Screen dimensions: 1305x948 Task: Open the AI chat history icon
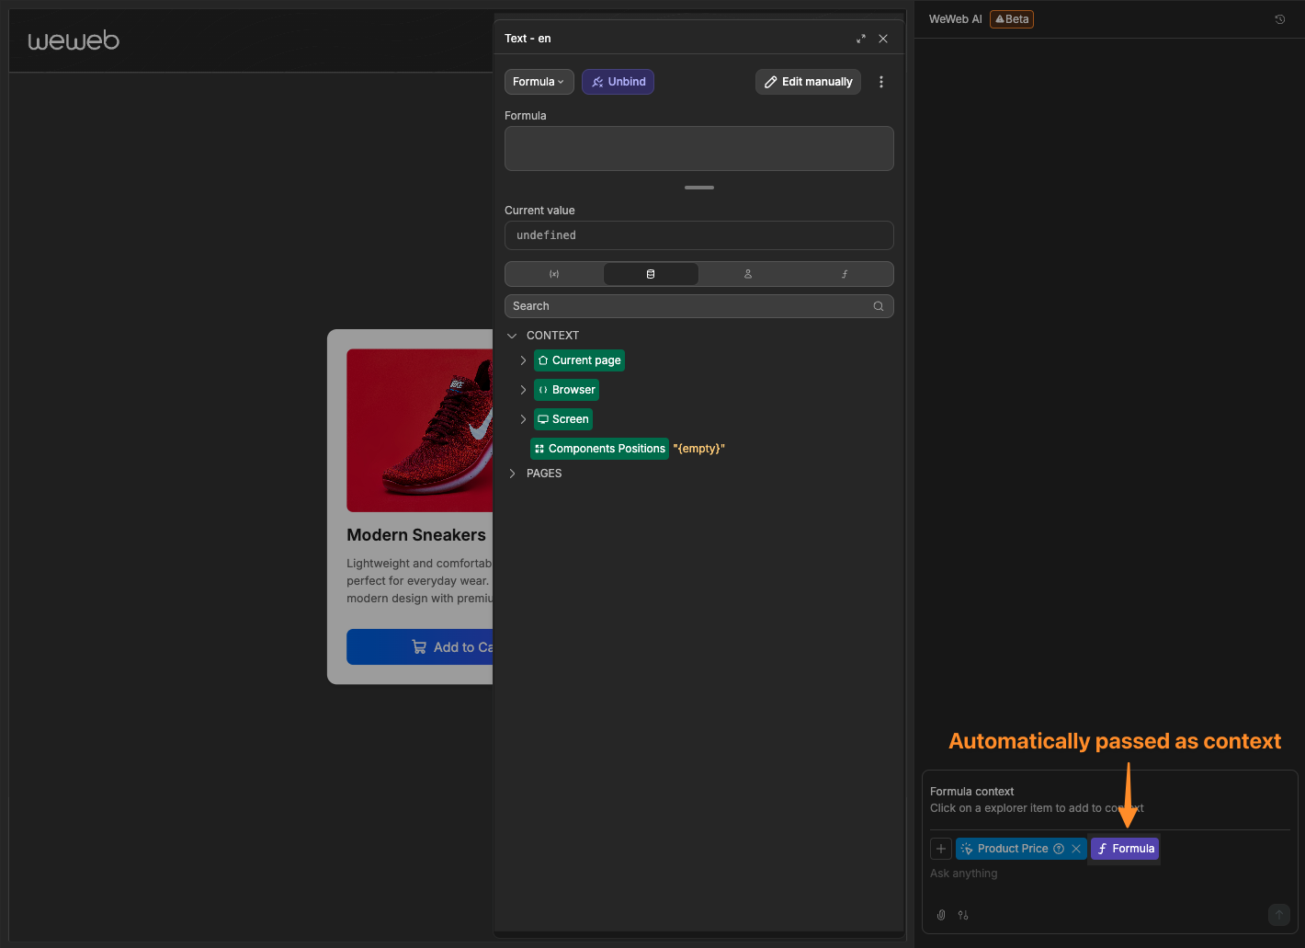pyautogui.click(x=1279, y=19)
